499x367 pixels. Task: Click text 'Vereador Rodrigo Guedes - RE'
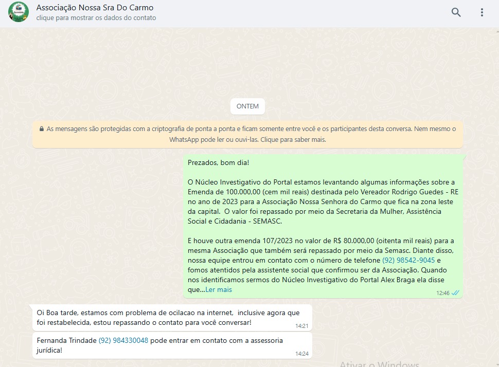[409, 192]
